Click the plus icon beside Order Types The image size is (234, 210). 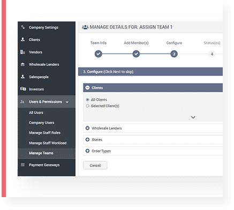pyautogui.click(x=87, y=151)
